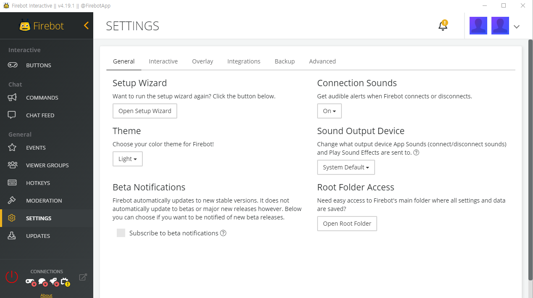Click the second user avatar
The width and height of the screenshot is (533, 298).
pos(500,26)
